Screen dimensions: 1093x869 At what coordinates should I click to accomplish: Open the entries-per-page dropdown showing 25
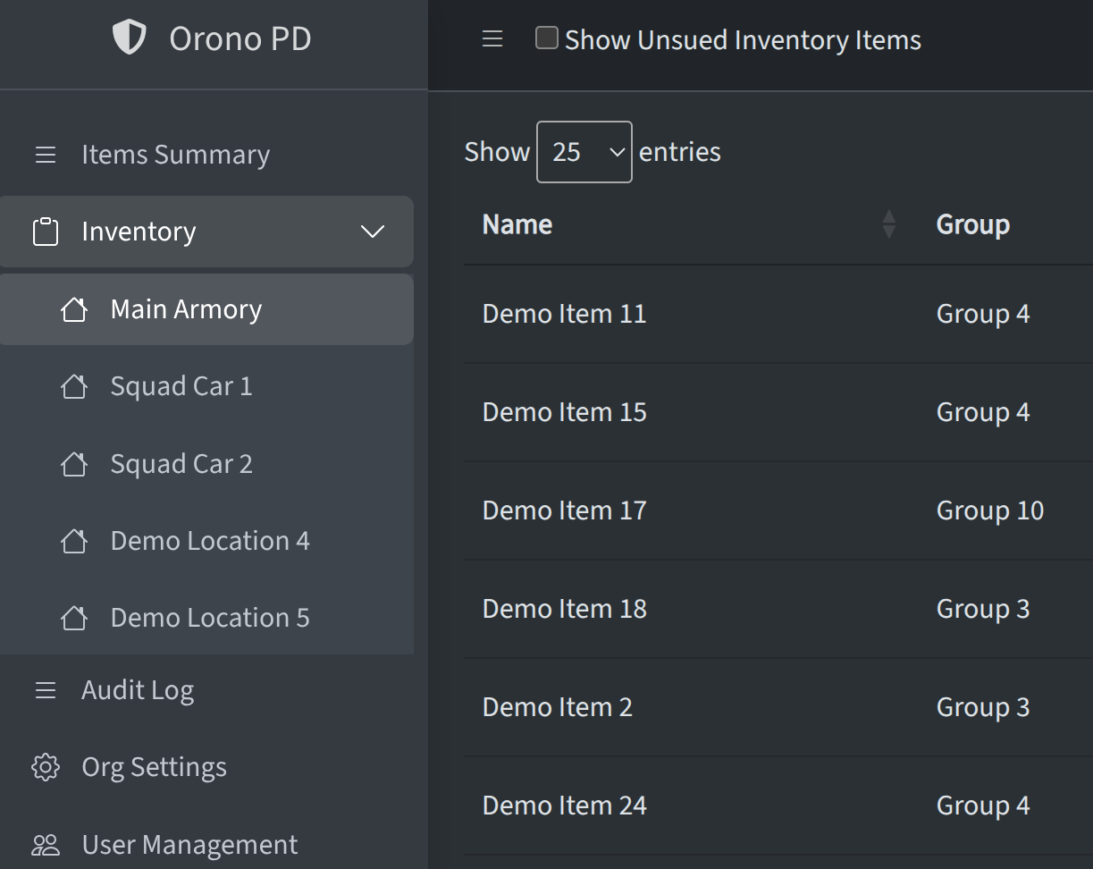(x=584, y=152)
